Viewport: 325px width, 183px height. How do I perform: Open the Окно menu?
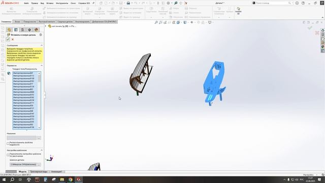[x=73, y=4]
